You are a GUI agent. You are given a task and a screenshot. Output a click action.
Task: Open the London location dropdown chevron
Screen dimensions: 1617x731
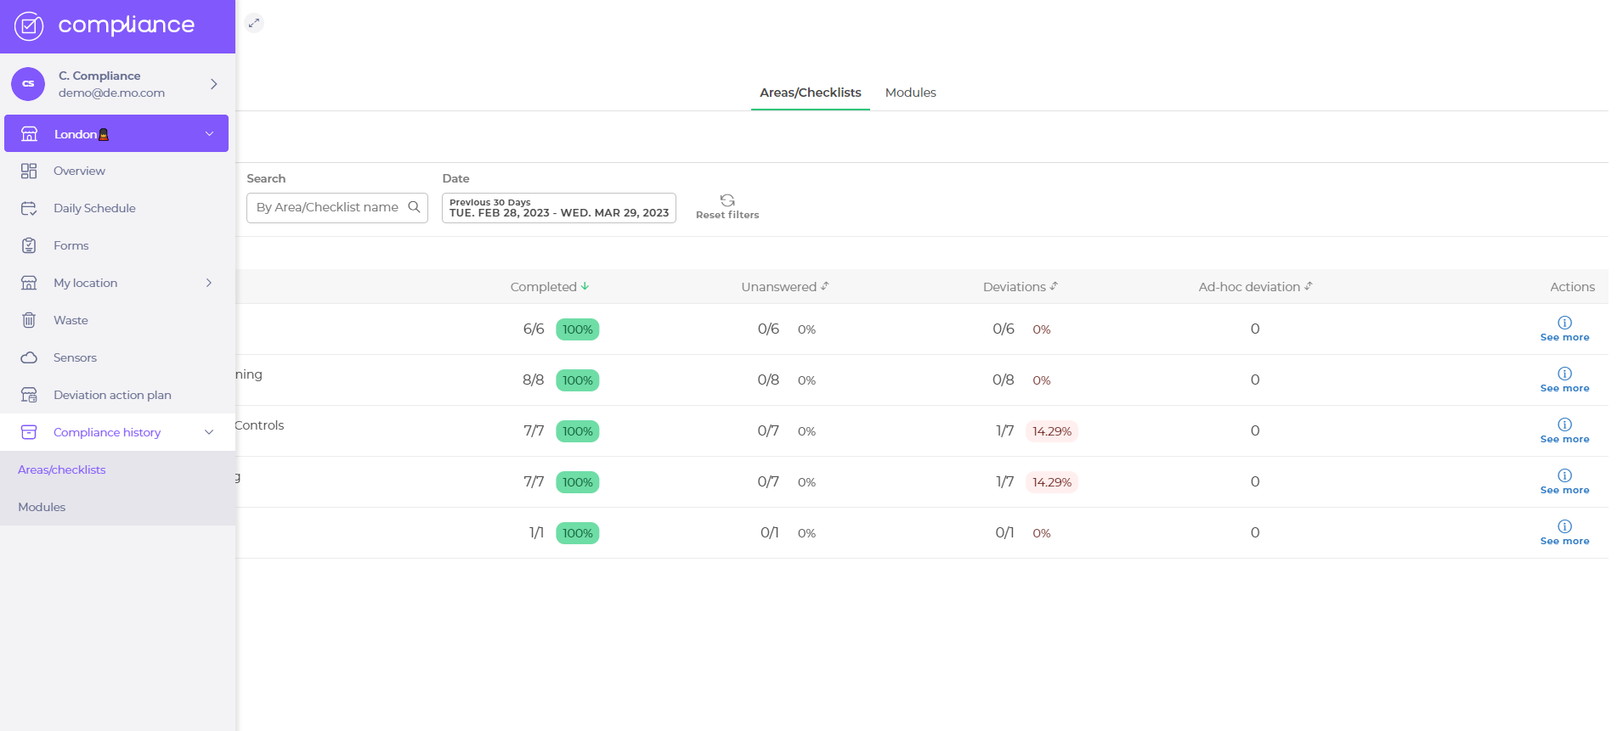tap(209, 134)
